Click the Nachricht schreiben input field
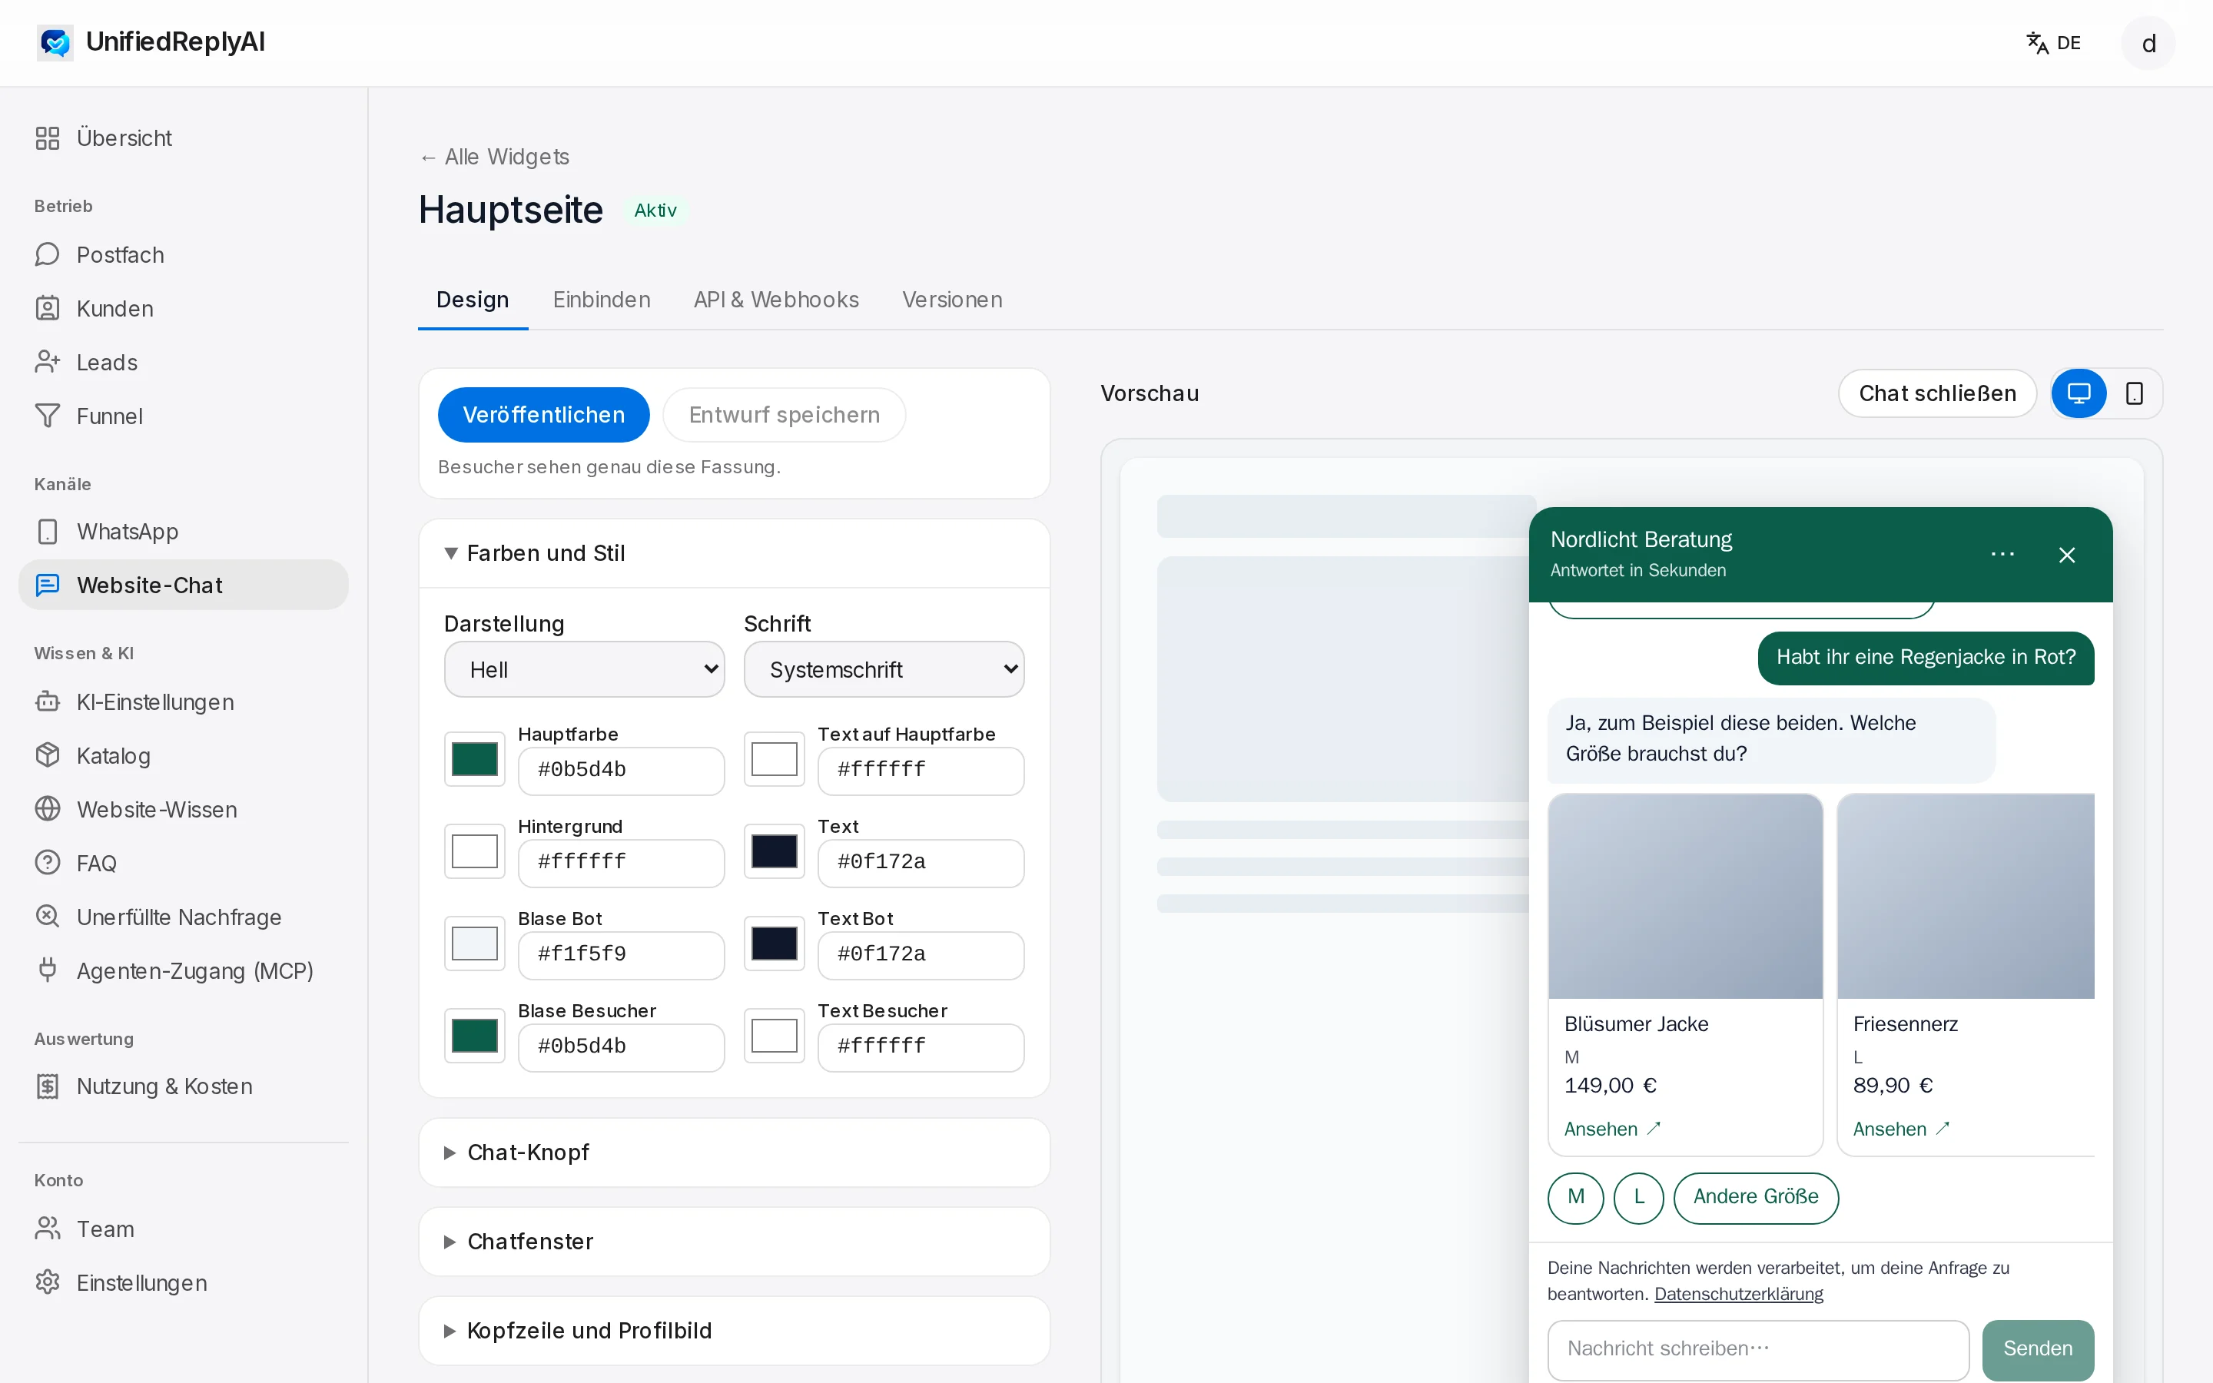2213x1383 pixels. tap(1757, 1349)
